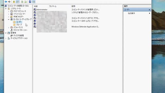Collapse the システム ツール node arrow

6,9
